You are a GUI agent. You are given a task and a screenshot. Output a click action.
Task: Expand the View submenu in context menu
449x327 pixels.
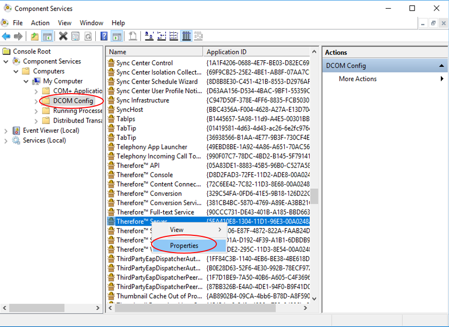tap(189, 230)
